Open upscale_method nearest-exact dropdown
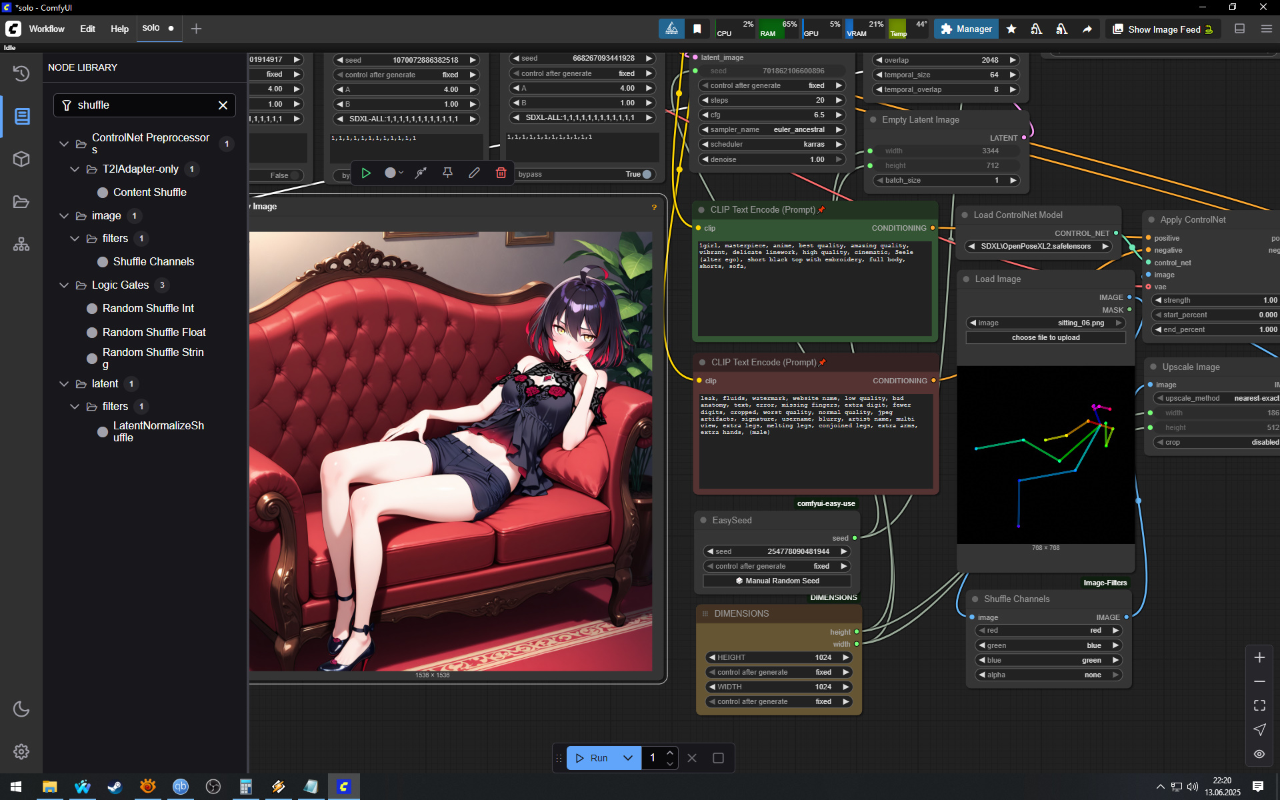The width and height of the screenshot is (1280, 800). coord(1217,398)
